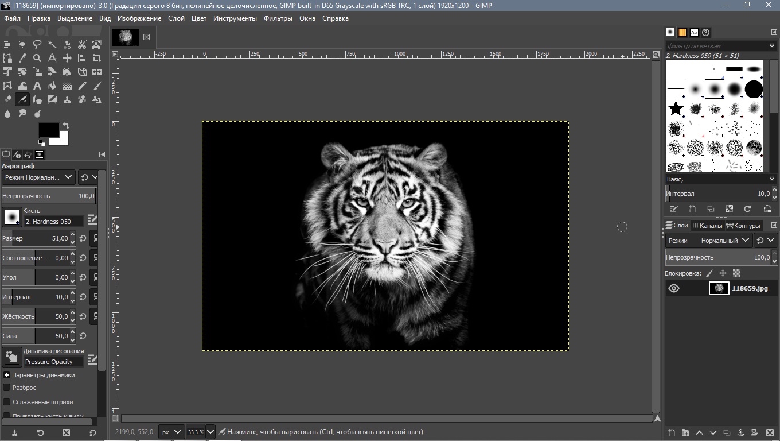Toggle visibility of 118659.jpg layer
Image resolution: width=780 pixels, height=441 pixels.
click(x=674, y=288)
